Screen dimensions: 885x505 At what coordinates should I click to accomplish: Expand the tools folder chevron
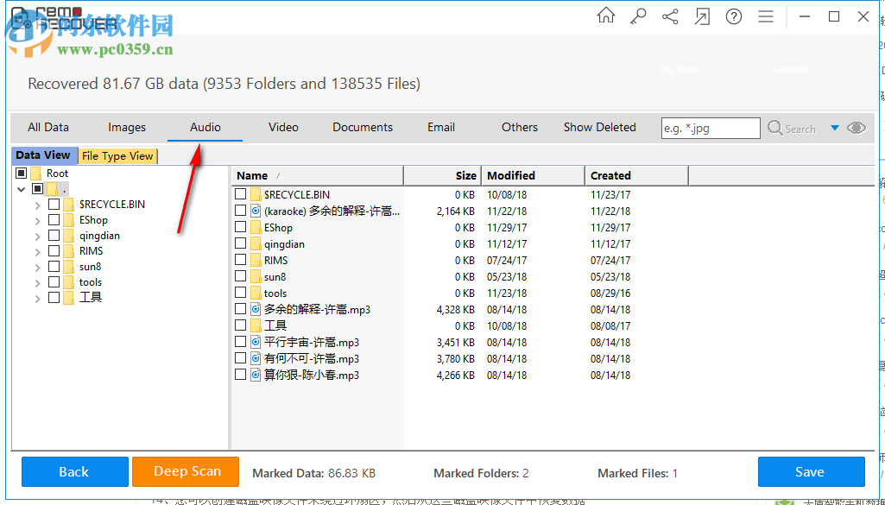point(37,281)
